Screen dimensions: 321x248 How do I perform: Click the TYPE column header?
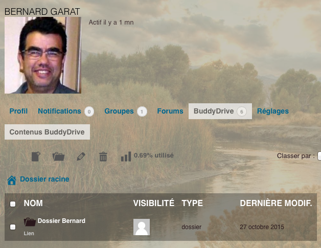pos(192,203)
